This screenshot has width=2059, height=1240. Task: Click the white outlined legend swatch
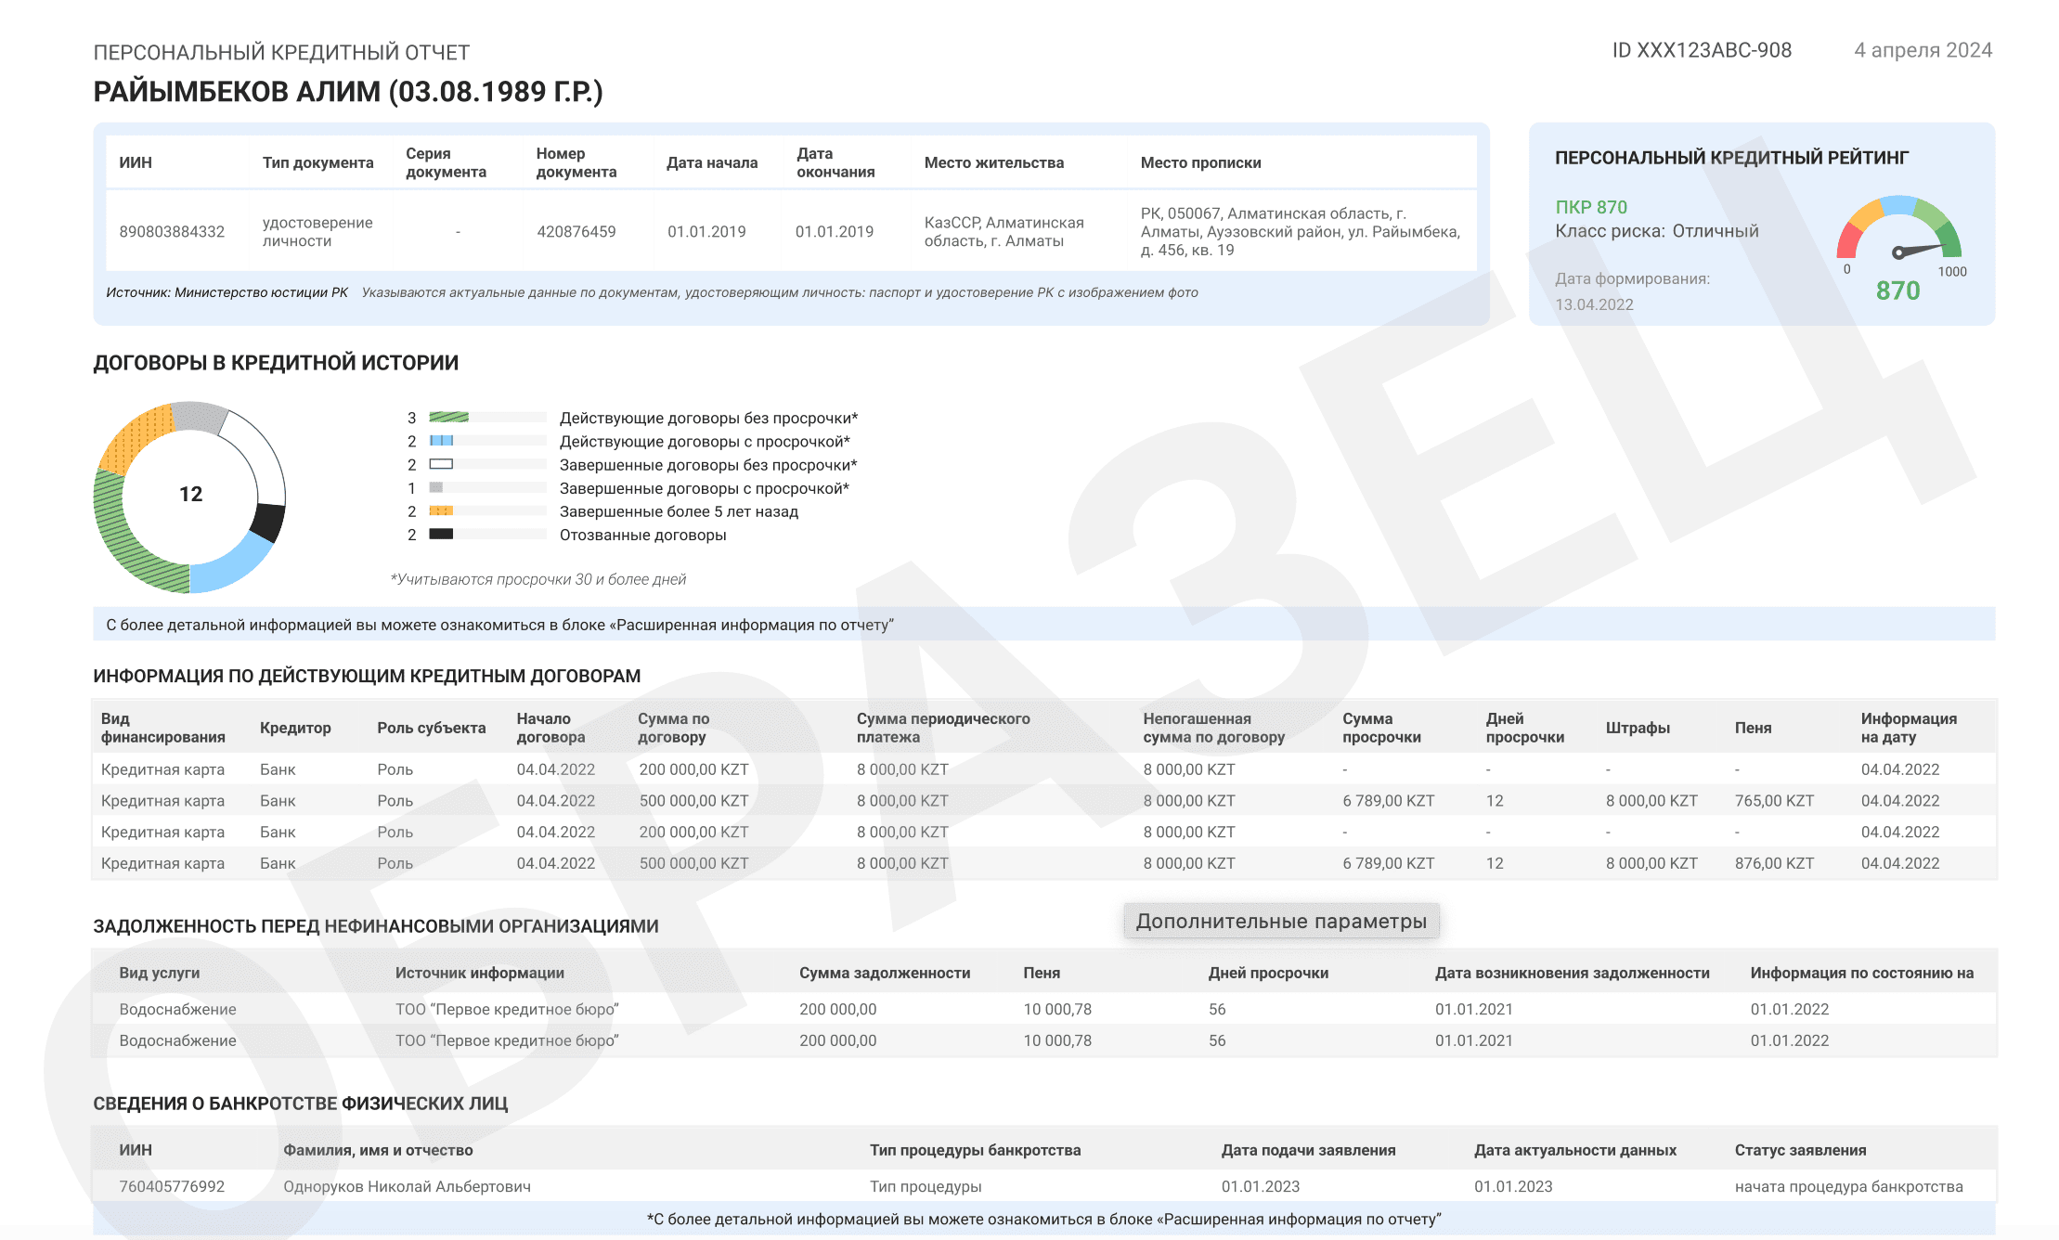(x=441, y=464)
